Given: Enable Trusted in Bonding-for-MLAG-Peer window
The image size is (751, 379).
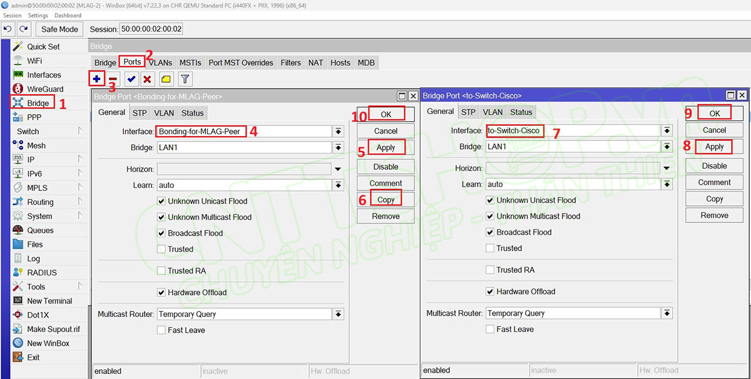Looking at the screenshot, I should pos(161,249).
